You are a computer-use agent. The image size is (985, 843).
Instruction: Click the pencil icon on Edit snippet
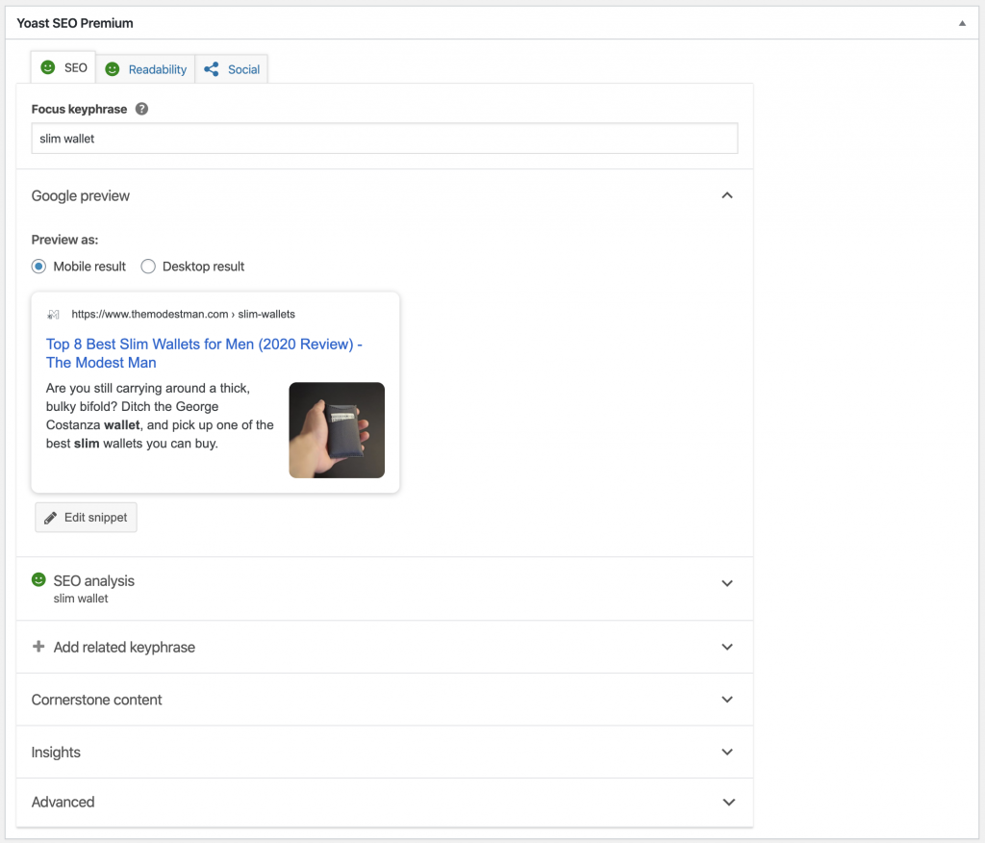[x=50, y=518]
